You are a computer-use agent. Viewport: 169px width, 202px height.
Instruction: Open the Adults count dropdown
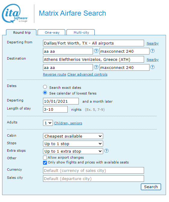click(48, 123)
